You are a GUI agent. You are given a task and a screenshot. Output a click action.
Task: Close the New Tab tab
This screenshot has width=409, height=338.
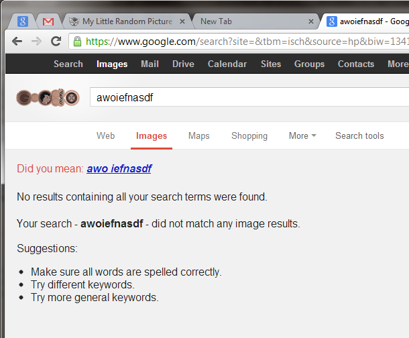309,21
